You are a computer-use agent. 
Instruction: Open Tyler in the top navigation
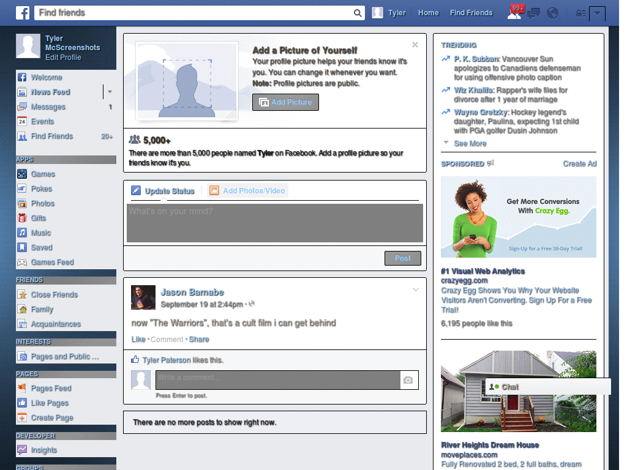(397, 13)
